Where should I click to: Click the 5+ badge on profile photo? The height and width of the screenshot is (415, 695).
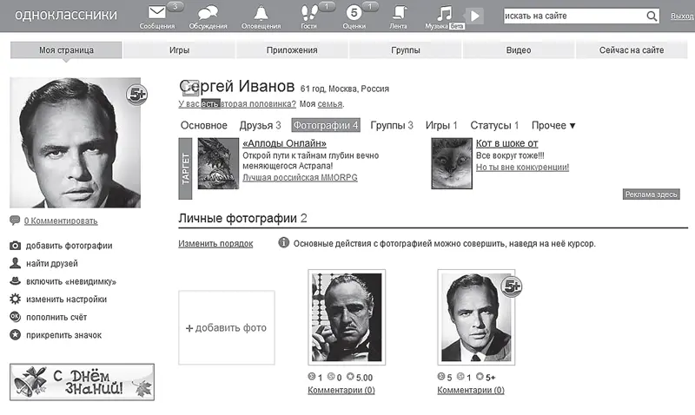(136, 95)
